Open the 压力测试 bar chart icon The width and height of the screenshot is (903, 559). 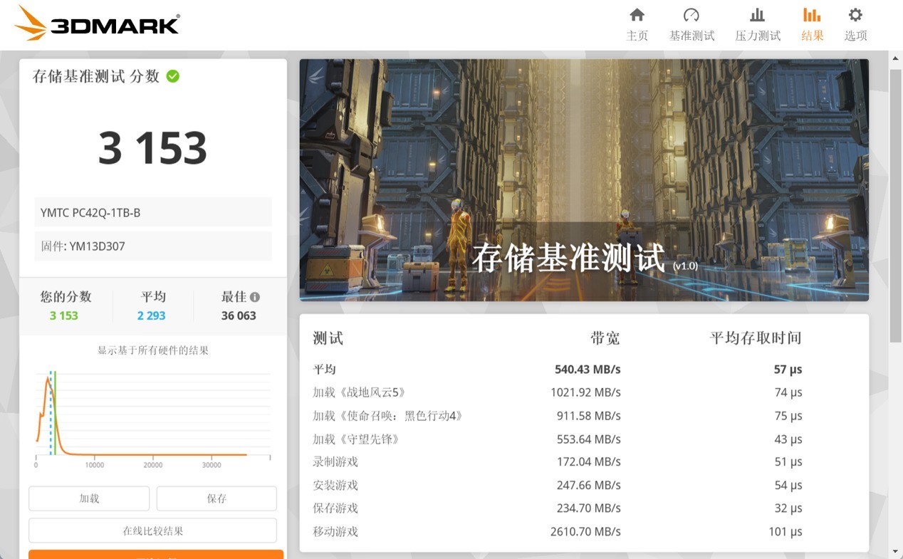point(758,15)
